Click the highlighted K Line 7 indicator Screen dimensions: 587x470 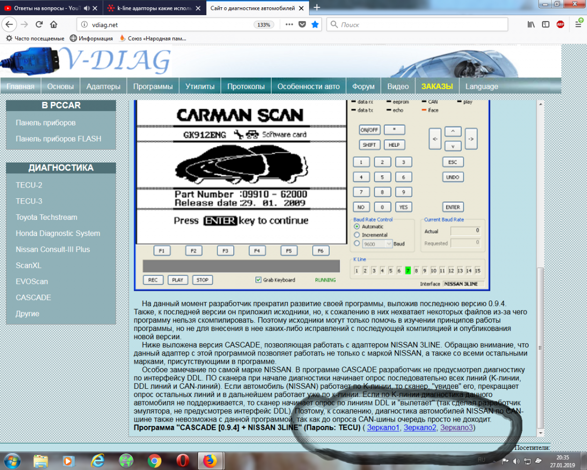pyautogui.click(x=407, y=271)
